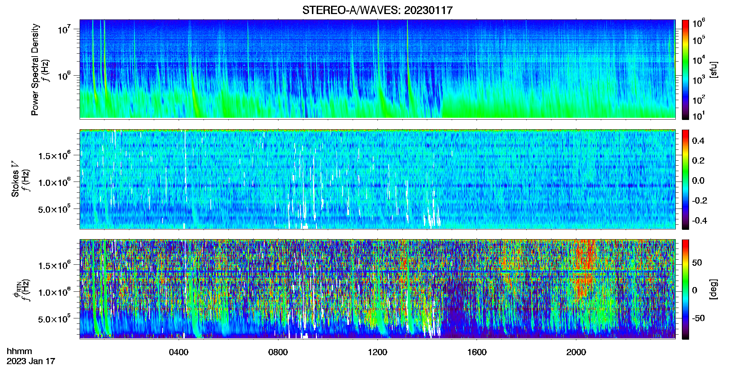Viewport: 755px width, 389px height.
Task: Click the Stokes V color bar
Action: coord(685,179)
